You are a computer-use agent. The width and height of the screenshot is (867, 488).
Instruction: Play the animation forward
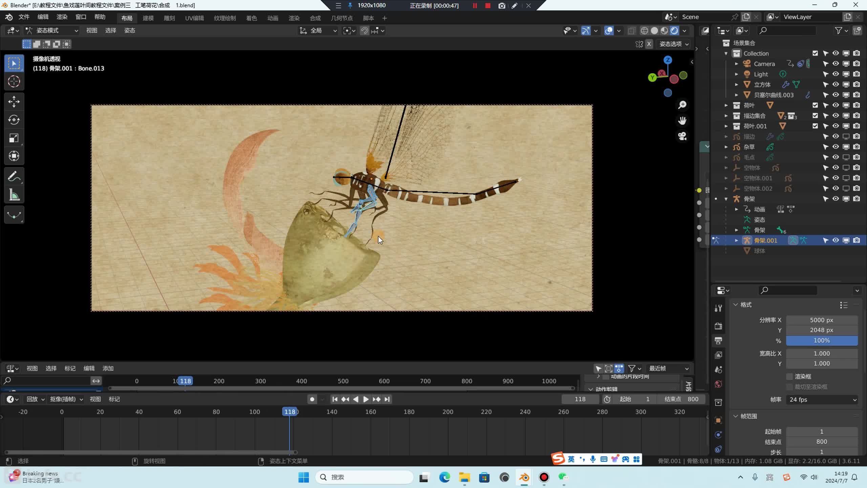point(366,399)
